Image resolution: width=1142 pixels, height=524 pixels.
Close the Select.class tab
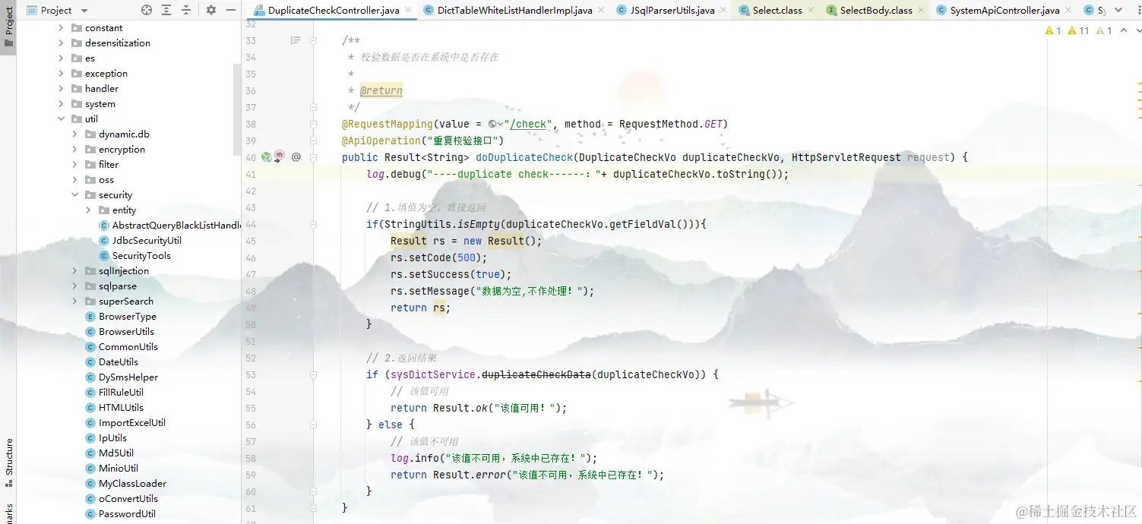click(810, 11)
